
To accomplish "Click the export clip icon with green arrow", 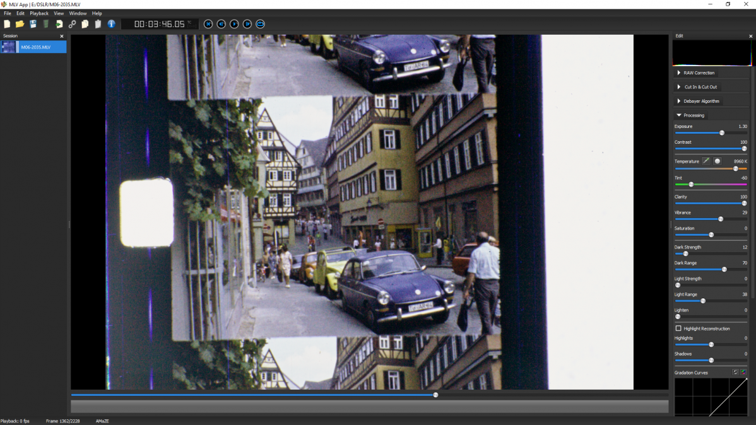I will tap(59, 23).
